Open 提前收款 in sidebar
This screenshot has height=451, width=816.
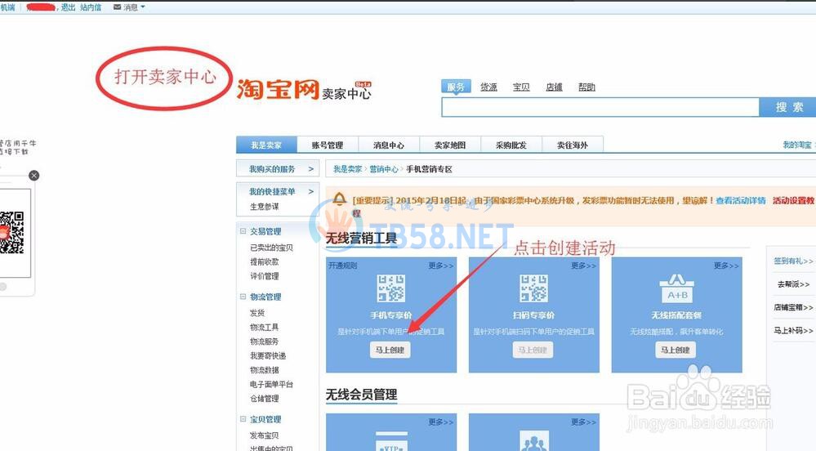pyautogui.click(x=265, y=261)
